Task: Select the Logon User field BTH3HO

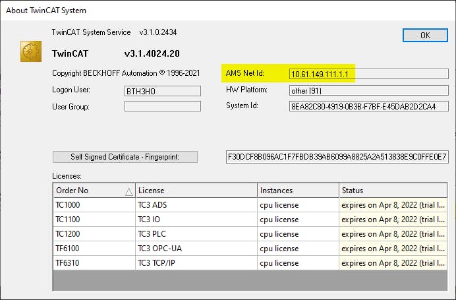Action: 162,90
